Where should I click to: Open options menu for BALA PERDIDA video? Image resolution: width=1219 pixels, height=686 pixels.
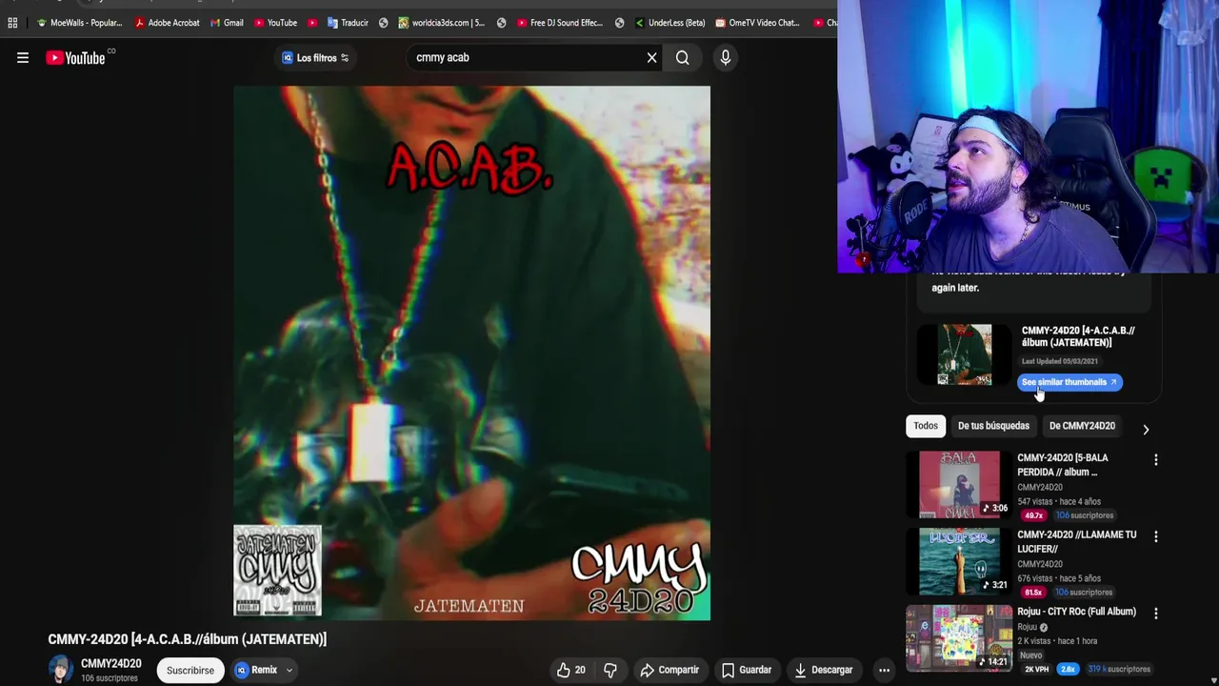(x=1155, y=460)
